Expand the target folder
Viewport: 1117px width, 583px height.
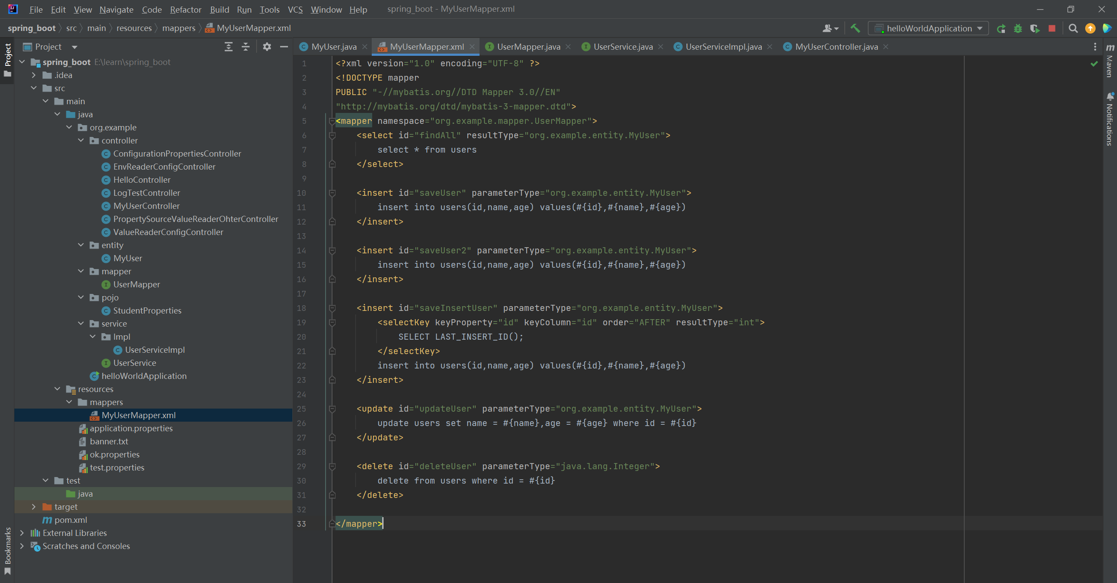pos(34,507)
